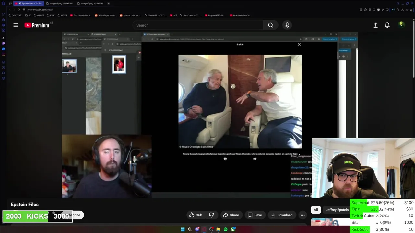Select the All filter chip
Viewport: 415px width, 233px height.
click(316, 210)
